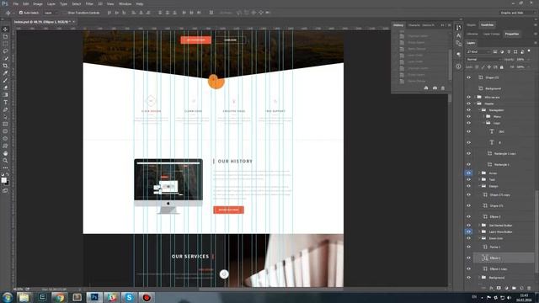Collapse the Navigation group

[479, 110]
